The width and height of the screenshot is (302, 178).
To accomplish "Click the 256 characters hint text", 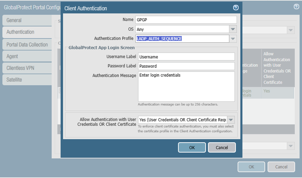I will tap(178, 104).
